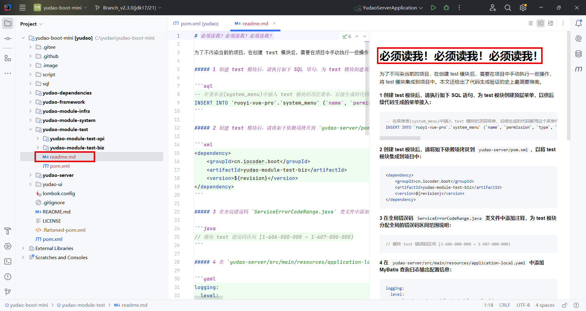Click the editor horizontal scrollbar thumb

(x=208, y=298)
